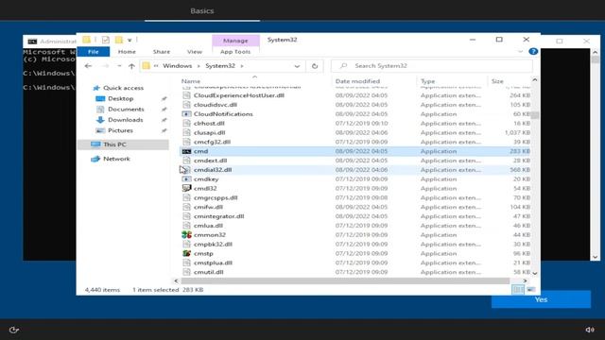Click the folder icon in address bar
The width and height of the screenshot is (605, 340).
[x=146, y=66]
